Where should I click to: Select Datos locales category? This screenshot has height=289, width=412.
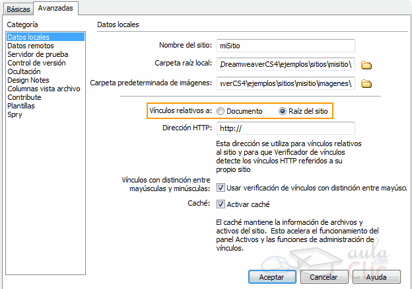coord(46,37)
